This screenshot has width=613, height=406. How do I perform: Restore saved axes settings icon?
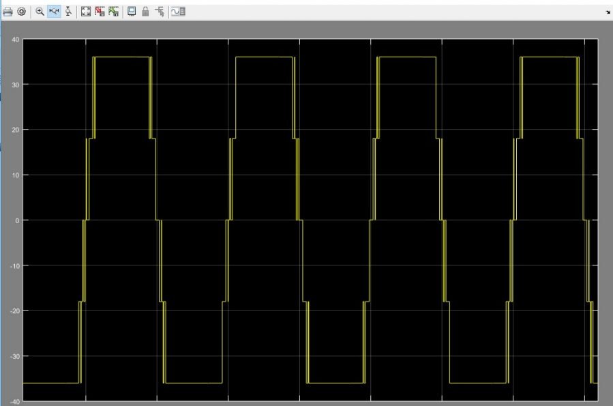[114, 12]
